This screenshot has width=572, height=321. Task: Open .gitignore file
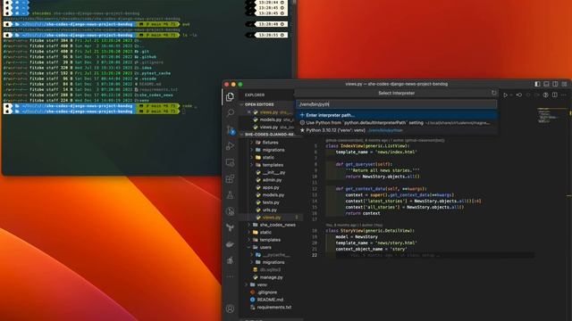267,292
